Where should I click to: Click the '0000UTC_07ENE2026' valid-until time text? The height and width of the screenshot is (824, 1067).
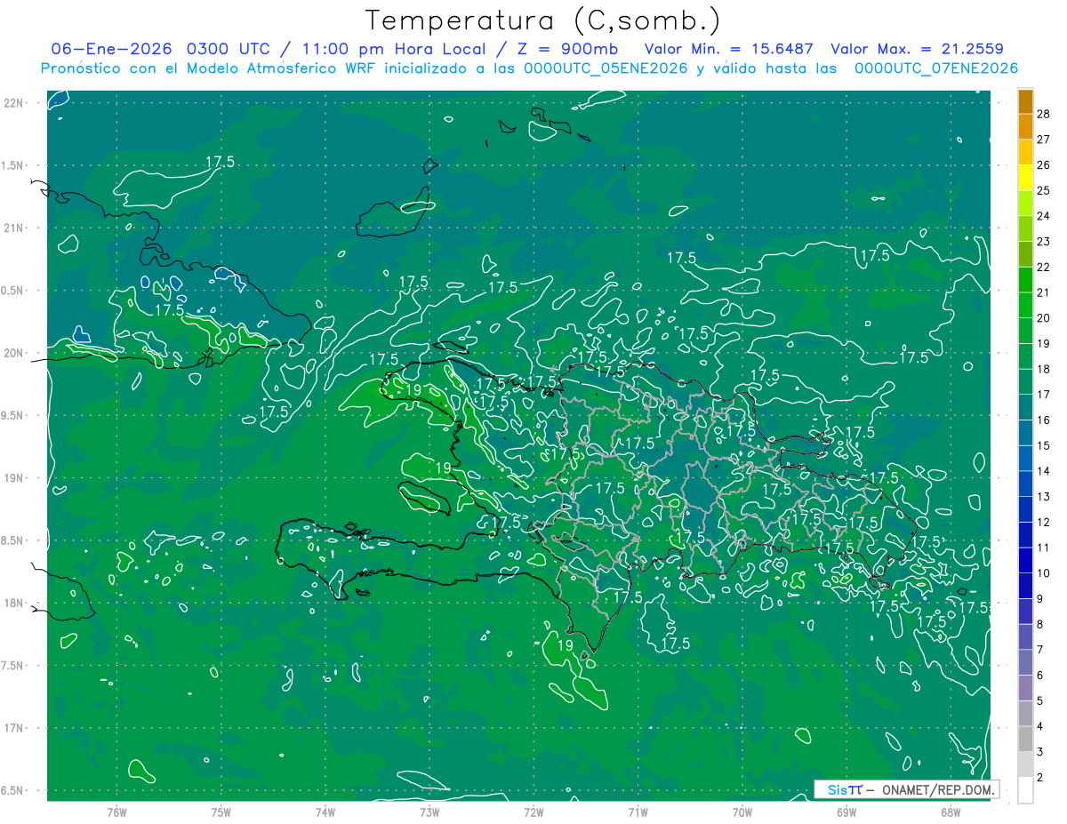click(x=936, y=68)
